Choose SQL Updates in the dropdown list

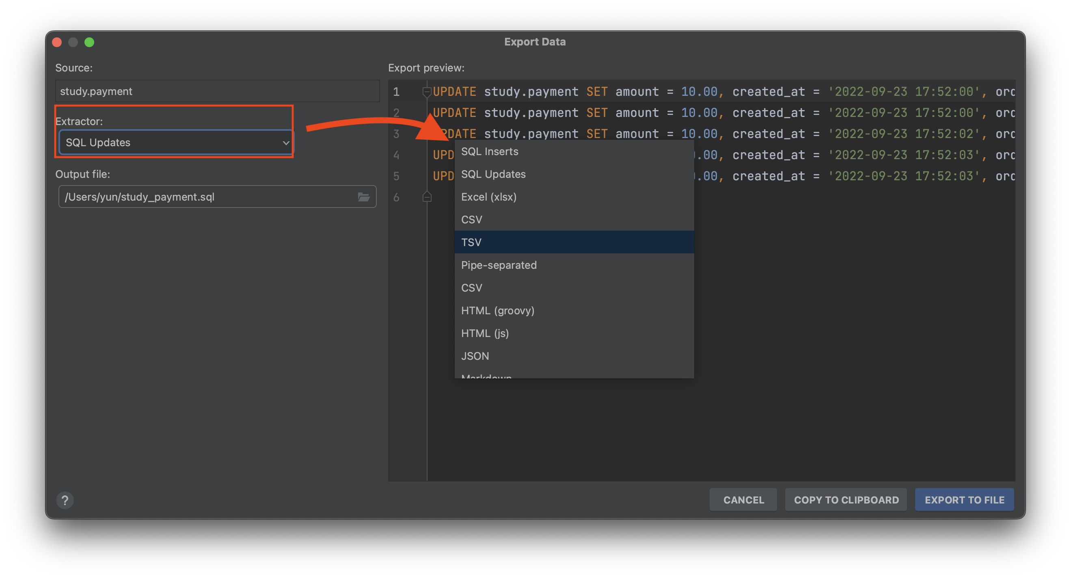[x=493, y=174]
